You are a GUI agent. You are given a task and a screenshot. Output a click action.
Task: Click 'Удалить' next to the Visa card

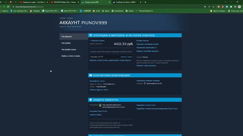130,57
